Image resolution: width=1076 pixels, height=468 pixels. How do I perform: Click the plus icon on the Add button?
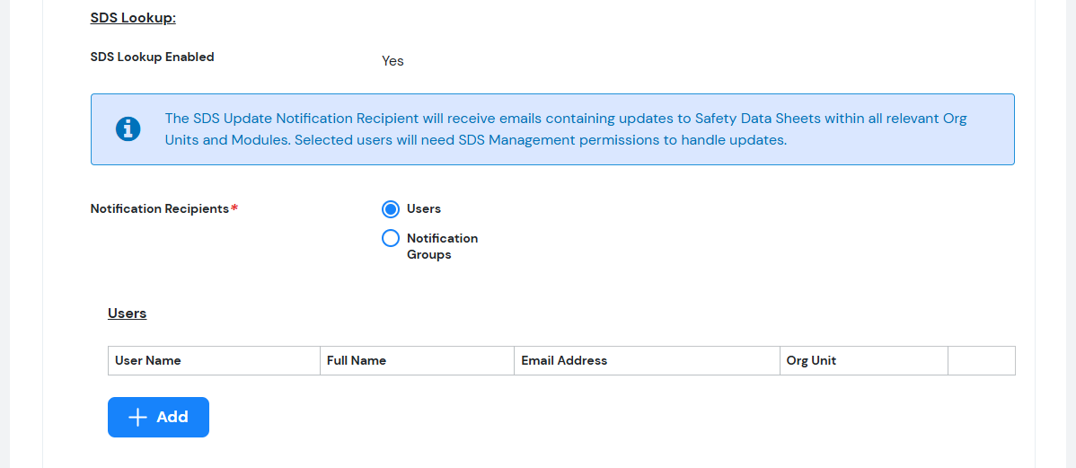coord(137,418)
